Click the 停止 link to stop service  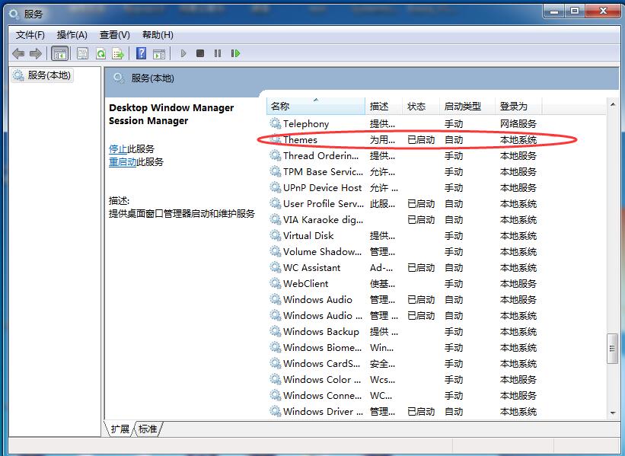[x=118, y=148]
